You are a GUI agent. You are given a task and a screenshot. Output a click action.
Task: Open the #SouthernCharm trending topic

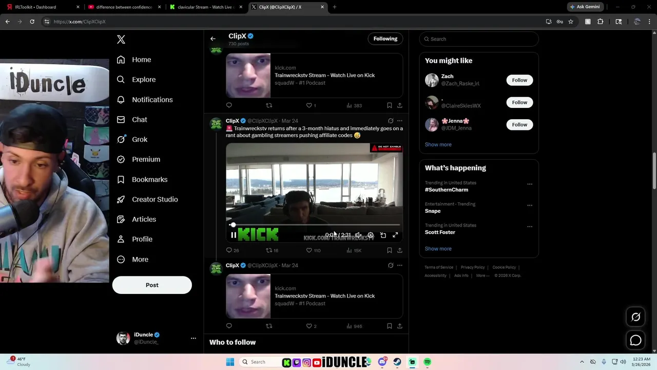(447, 190)
